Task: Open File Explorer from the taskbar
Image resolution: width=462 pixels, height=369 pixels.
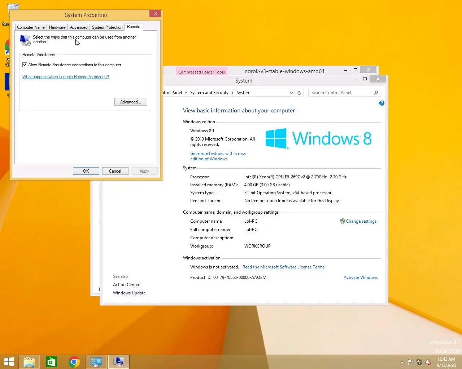Action: pos(29,362)
